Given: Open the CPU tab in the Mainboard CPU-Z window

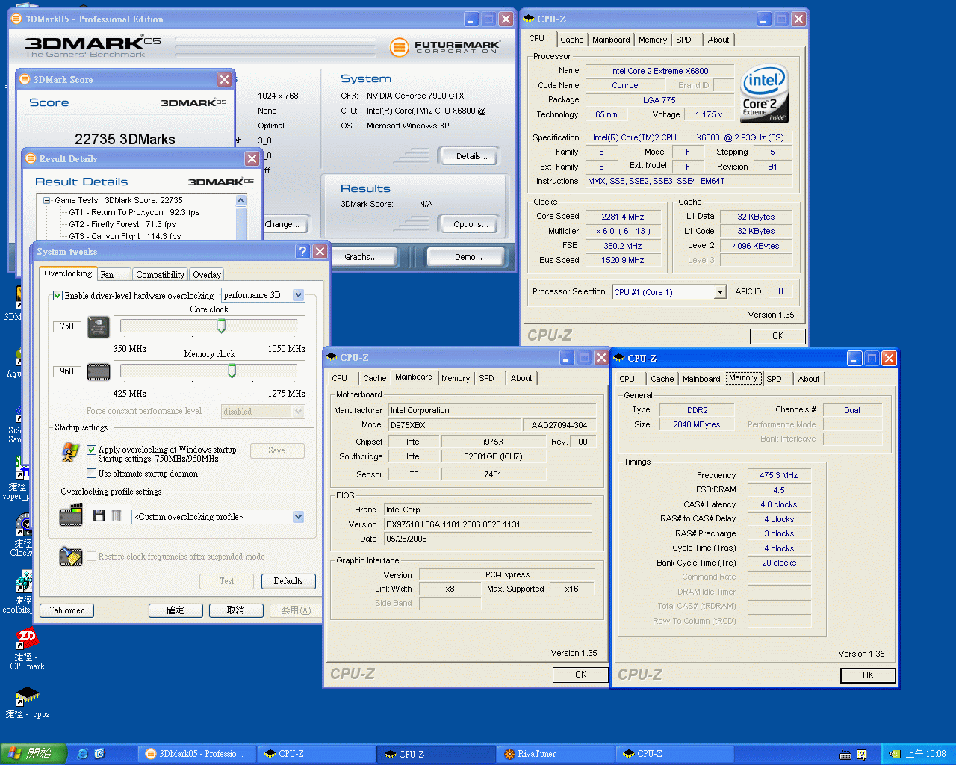Looking at the screenshot, I should coord(339,378).
